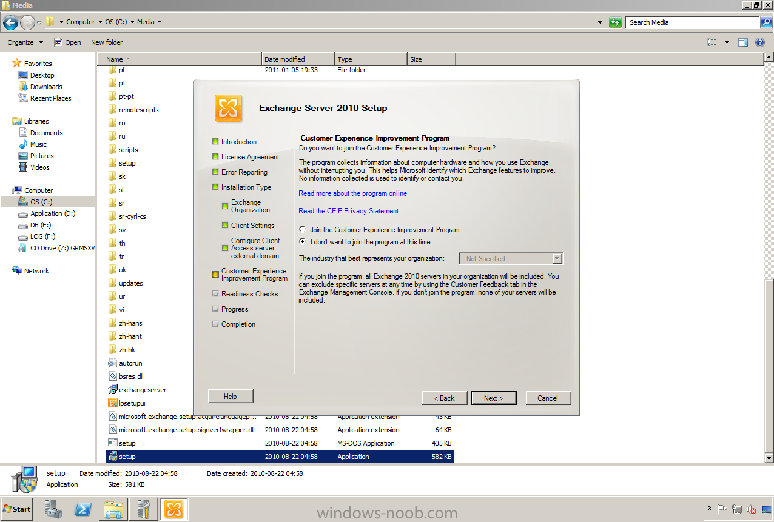Click New folder in the toolbar
The image size is (774, 522).
(x=107, y=42)
